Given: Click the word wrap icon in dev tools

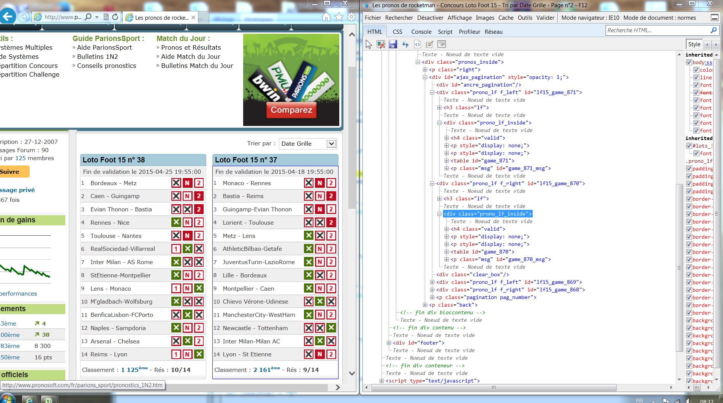Looking at the screenshot, I should 441,44.
